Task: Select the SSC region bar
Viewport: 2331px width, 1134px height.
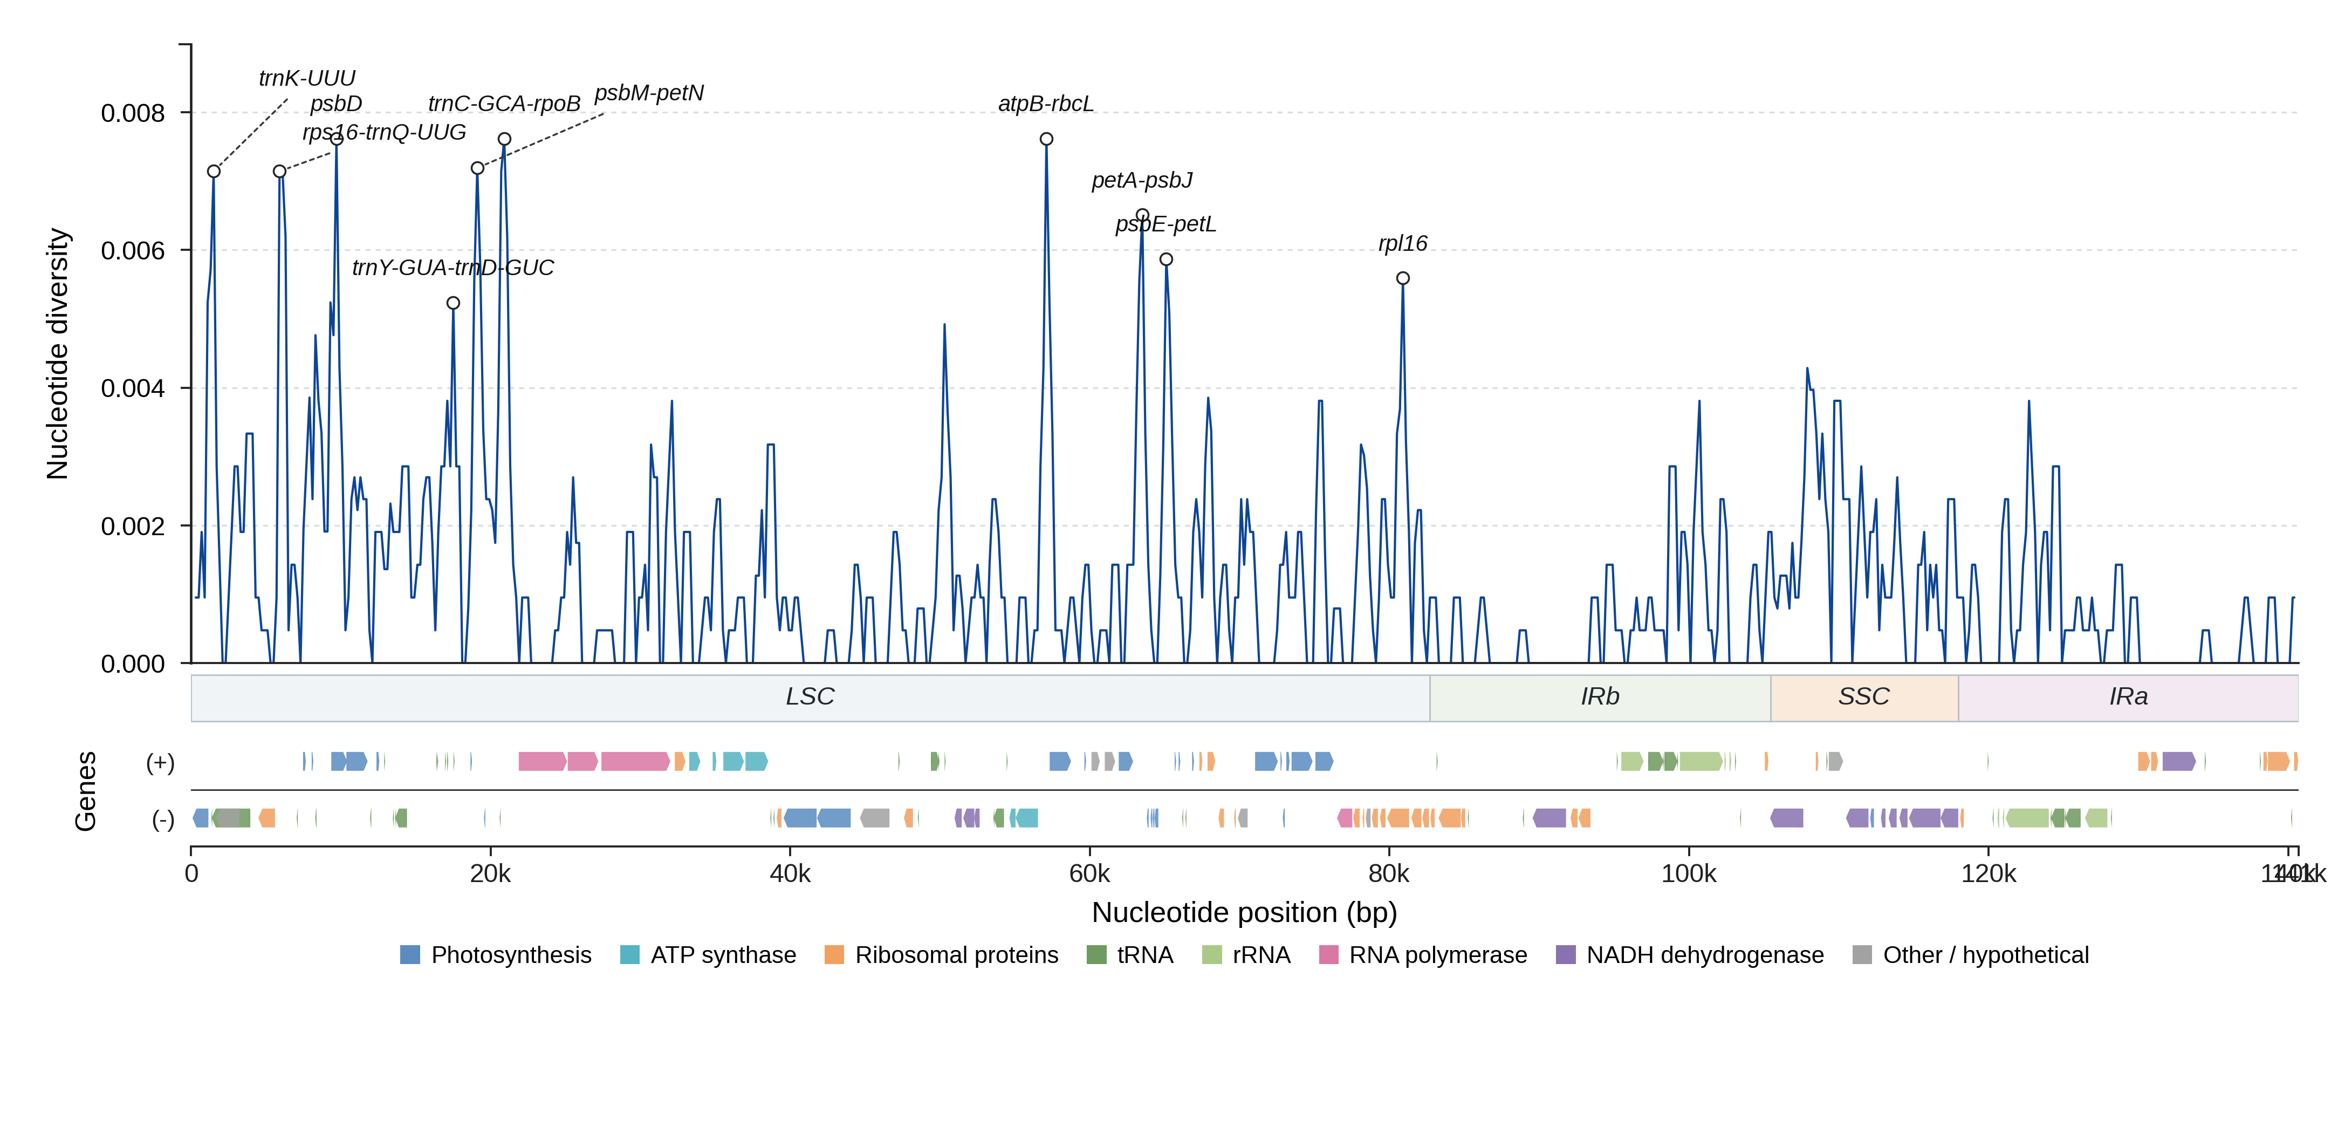Action: 1864,698
